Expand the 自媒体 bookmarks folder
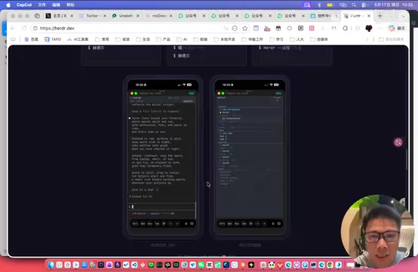The width and height of the screenshot is (418, 272). (x=319, y=39)
